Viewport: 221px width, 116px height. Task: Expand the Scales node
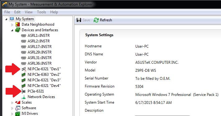12,103
